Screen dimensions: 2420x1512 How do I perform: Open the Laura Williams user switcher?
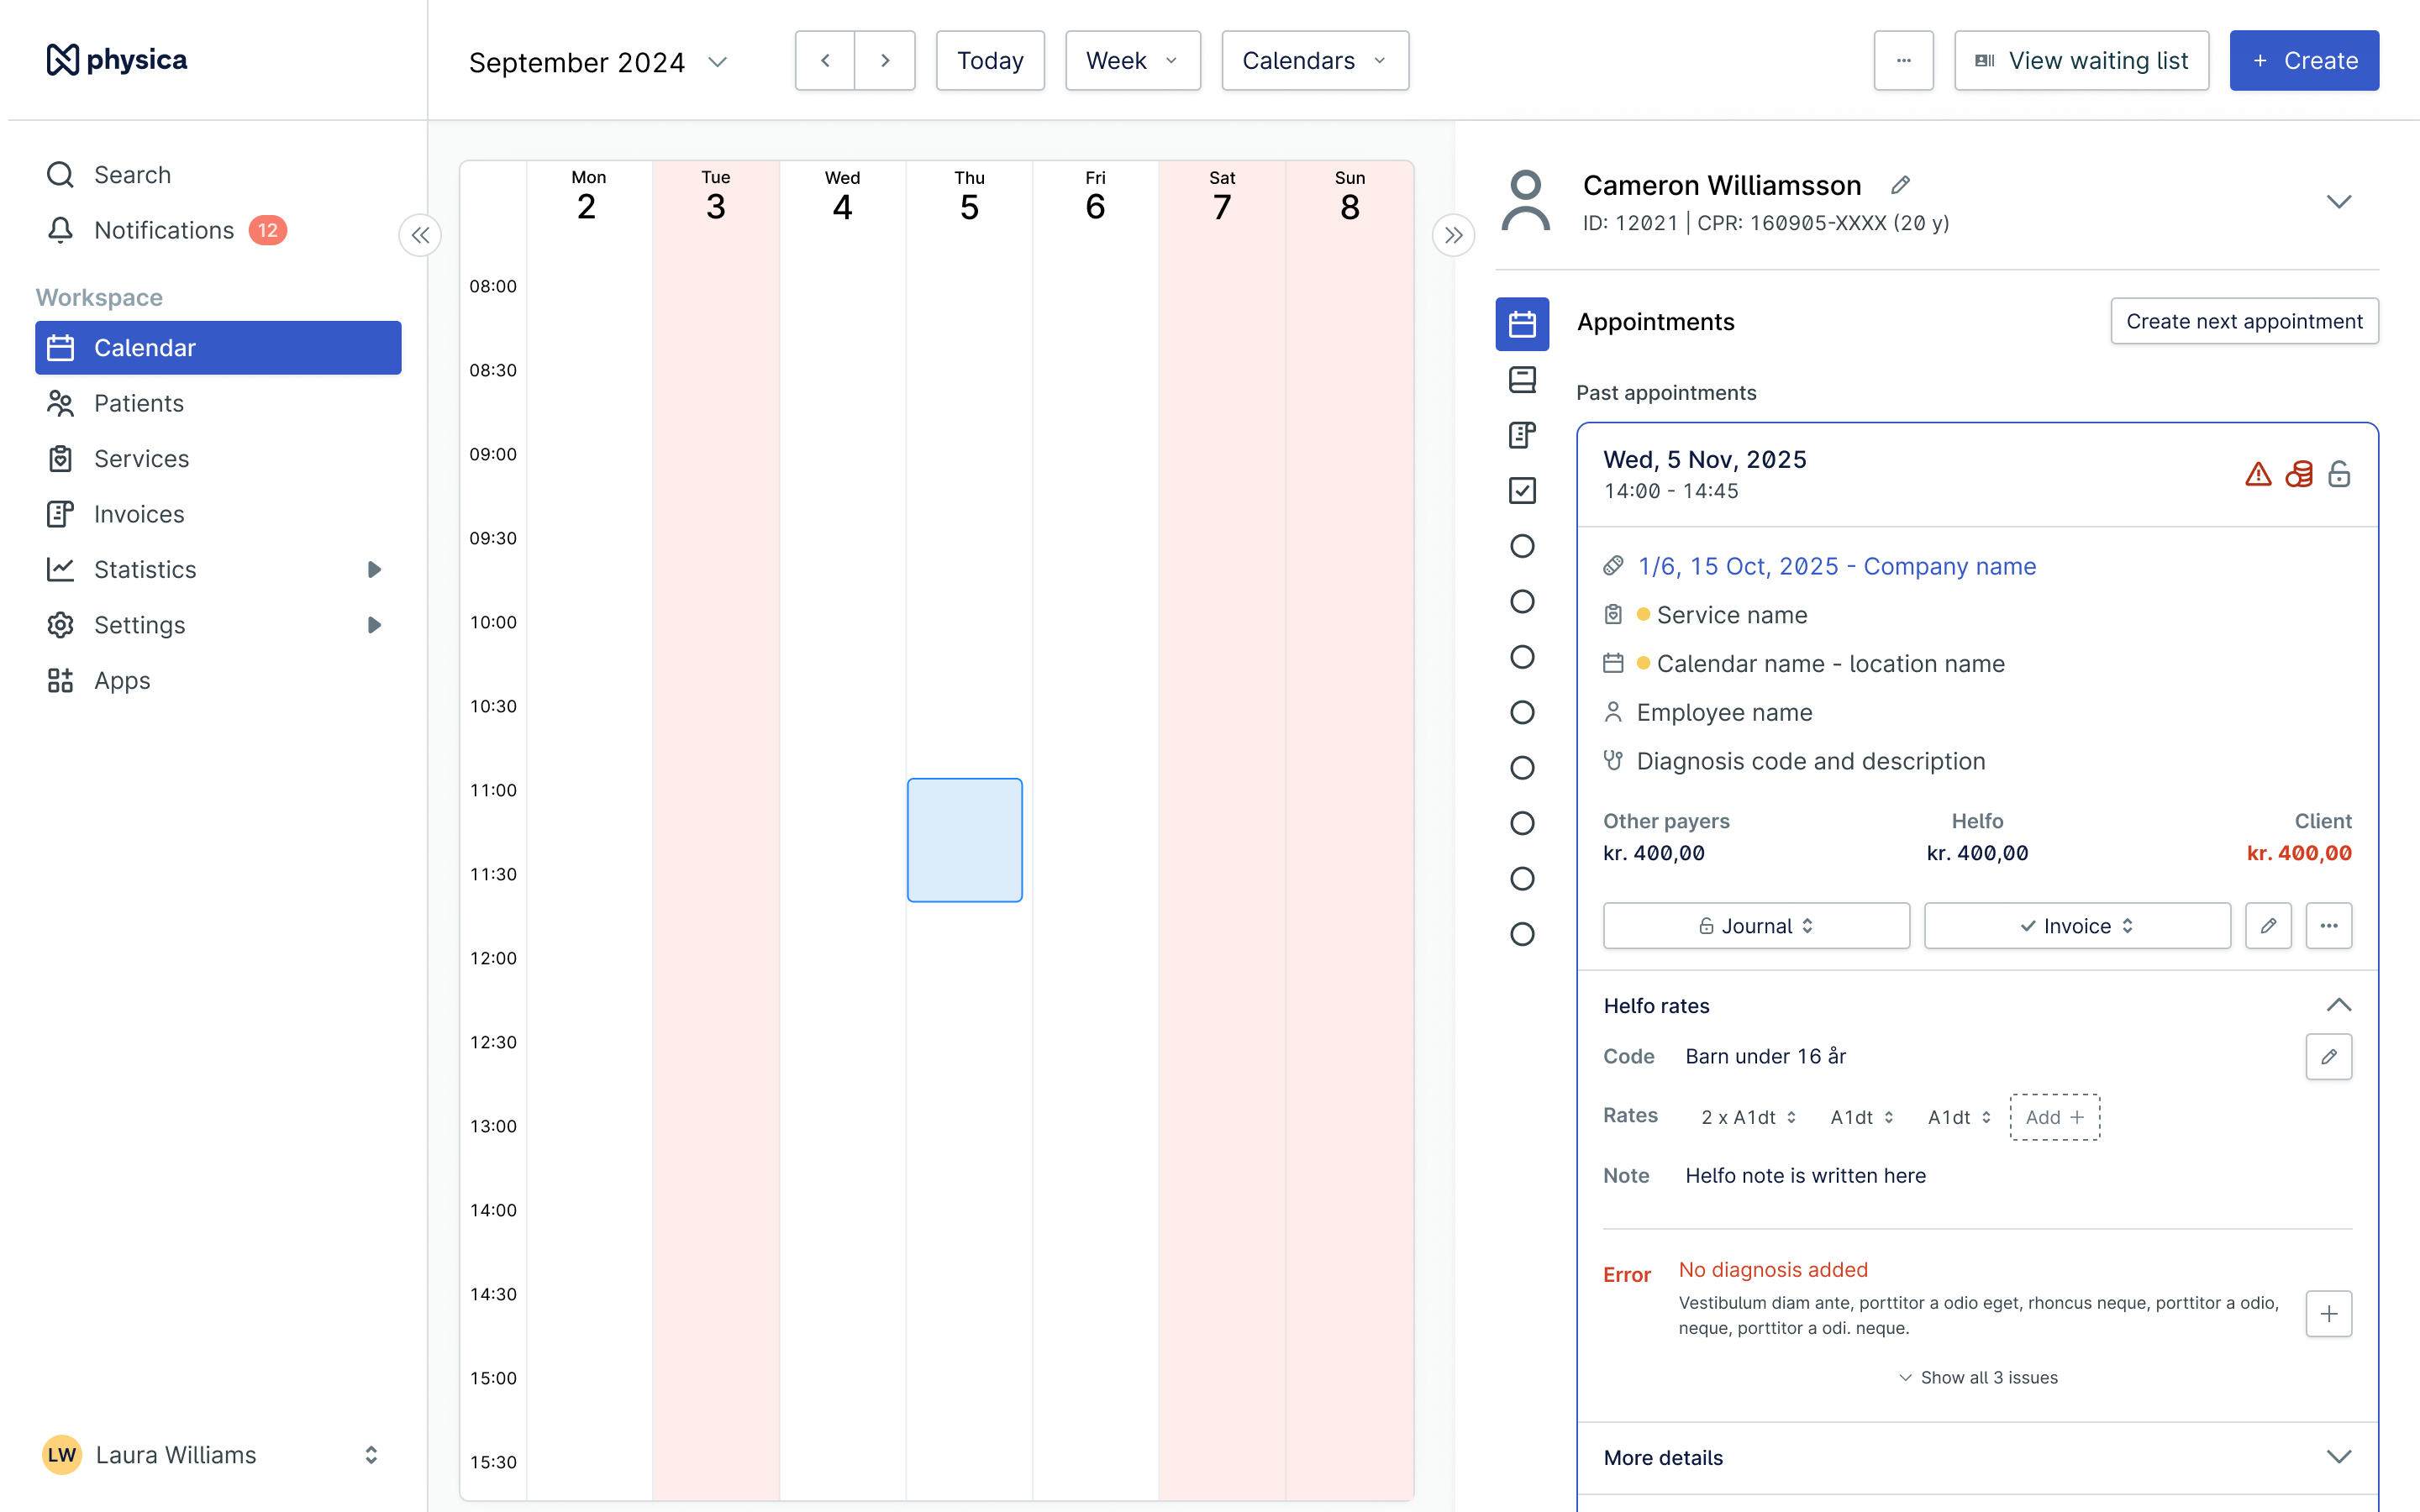(x=212, y=1454)
